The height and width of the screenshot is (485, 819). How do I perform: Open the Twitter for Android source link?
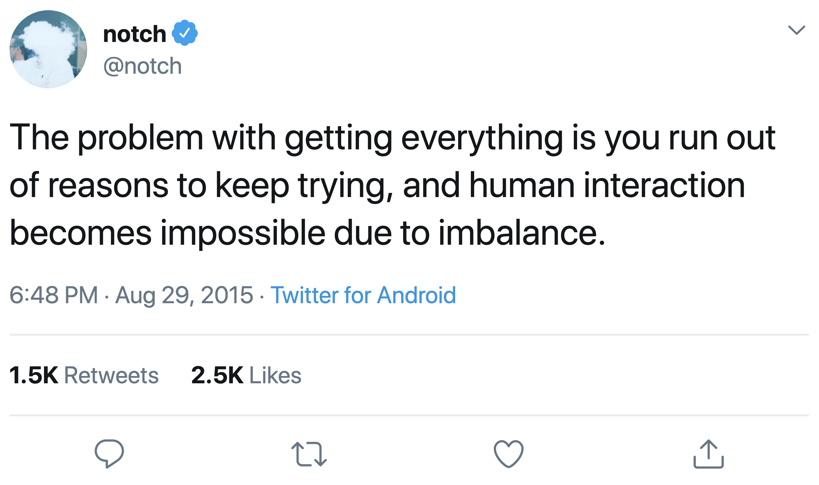click(363, 295)
